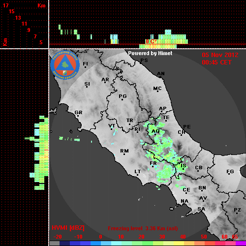Click the -20 dBZ scale value

(x=58, y=237)
